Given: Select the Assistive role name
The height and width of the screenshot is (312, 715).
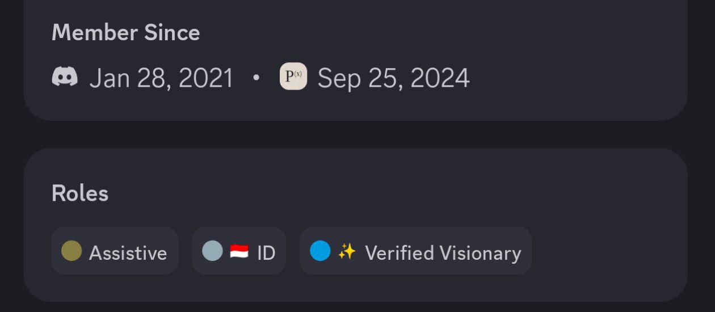Looking at the screenshot, I should coord(128,252).
